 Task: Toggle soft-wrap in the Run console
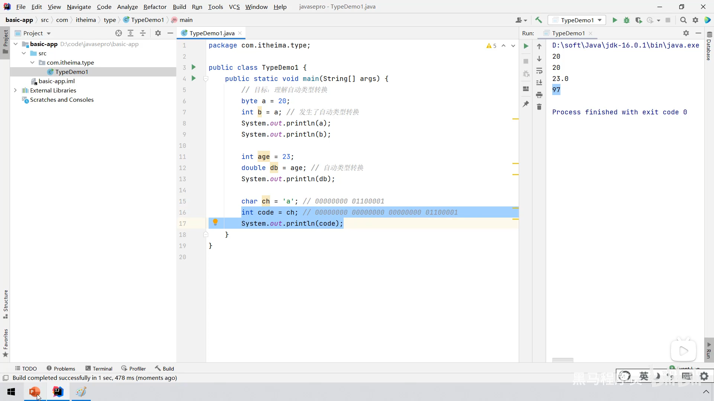(539, 71)
